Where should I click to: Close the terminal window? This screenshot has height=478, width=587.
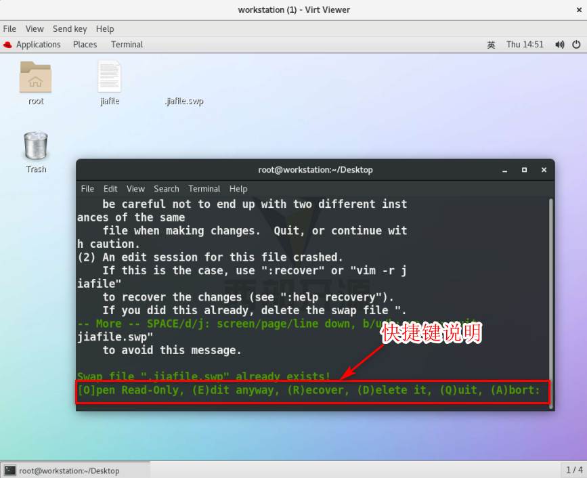coord(544,170)
